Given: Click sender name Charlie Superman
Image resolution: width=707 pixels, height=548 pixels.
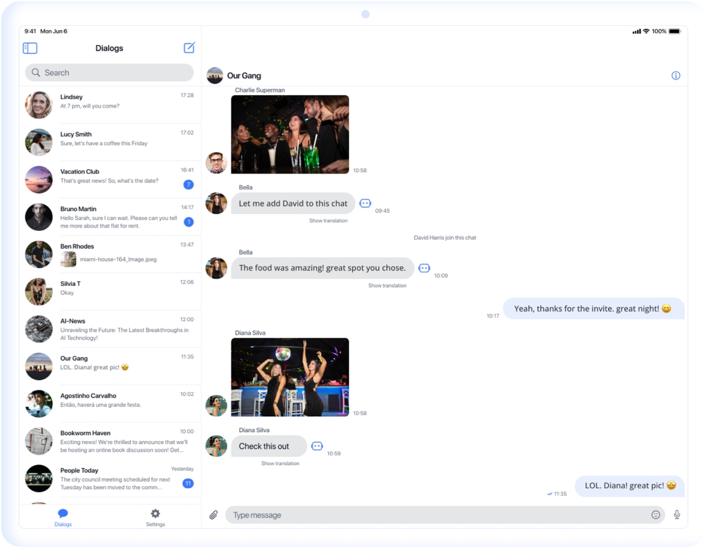Looking at the screenshot, I should [x=260, y=90].
